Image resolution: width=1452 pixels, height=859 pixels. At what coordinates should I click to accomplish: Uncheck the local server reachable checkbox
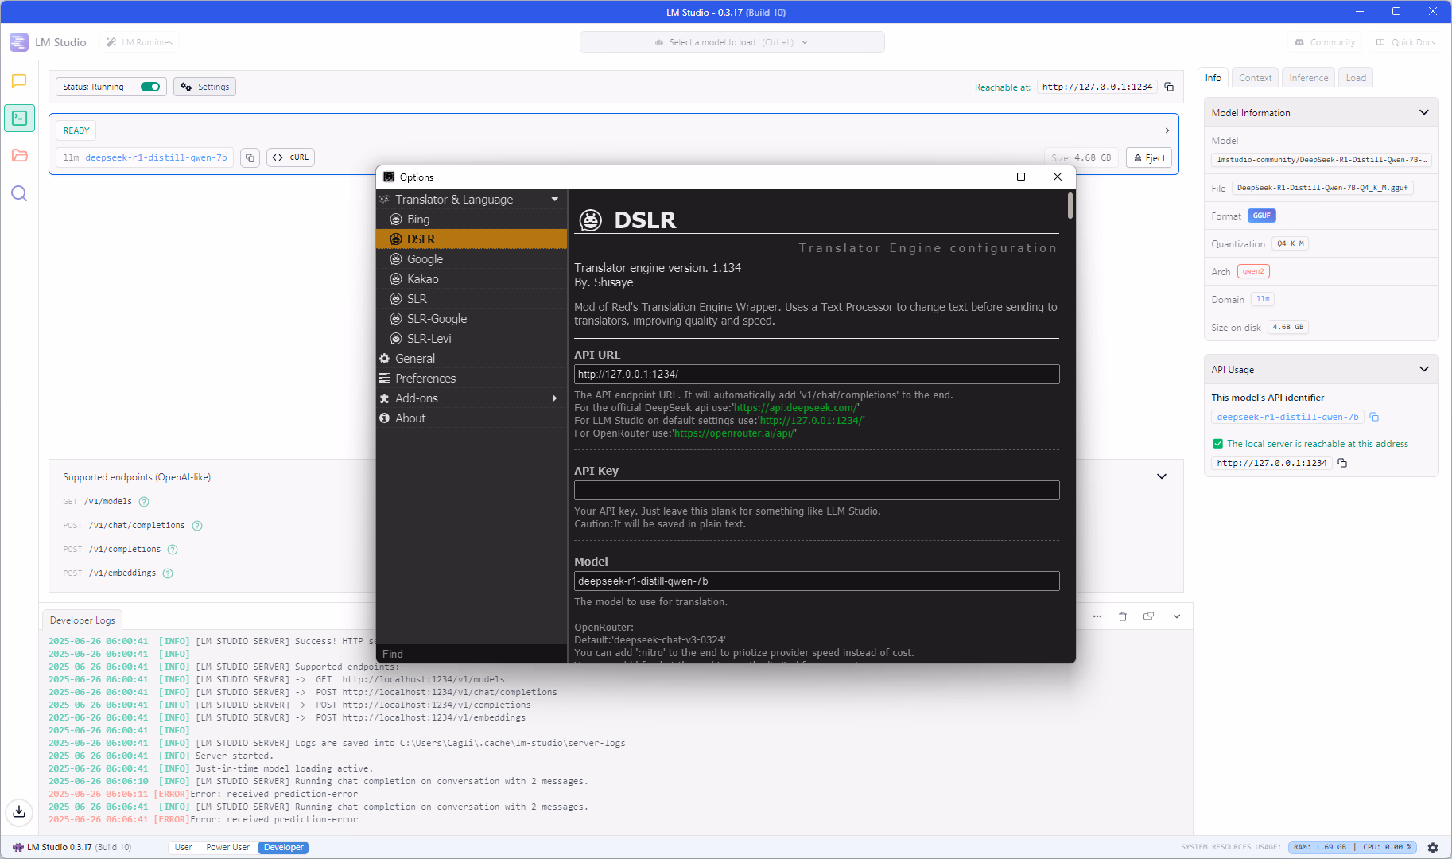(1217, 444)
